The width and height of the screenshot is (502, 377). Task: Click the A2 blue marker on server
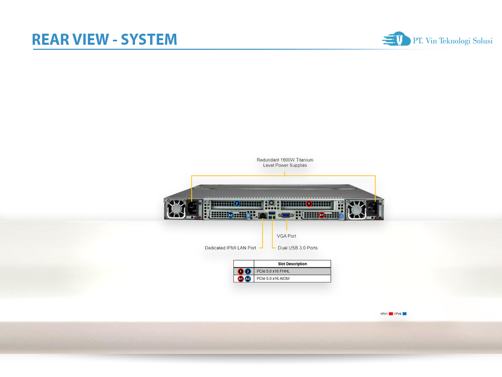[230, 215]
